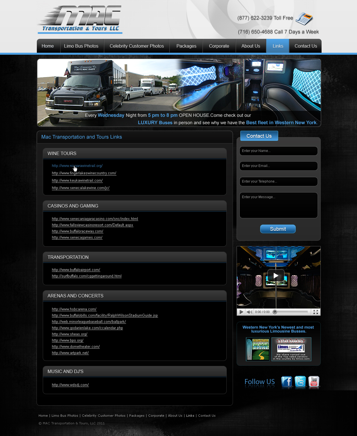Play video using the player bar button
This screenshot has width=357, height=436.
(x=241, y=312)
